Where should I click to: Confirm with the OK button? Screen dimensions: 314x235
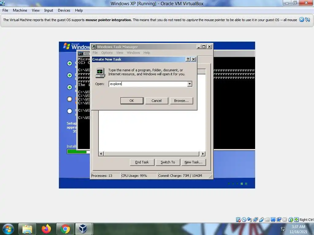[x=132, y=101]
